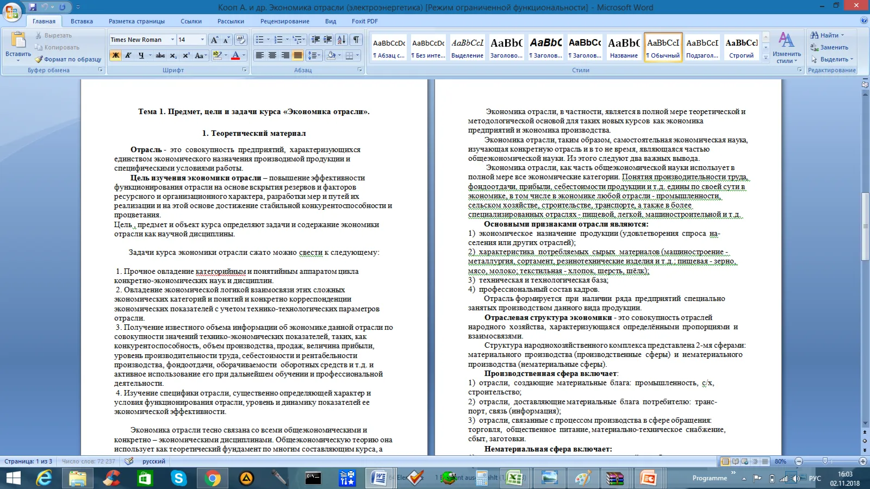Viewport: 870px width, 489px height.
Task: Center-align text with the center alignment icon
Action: 272,55
